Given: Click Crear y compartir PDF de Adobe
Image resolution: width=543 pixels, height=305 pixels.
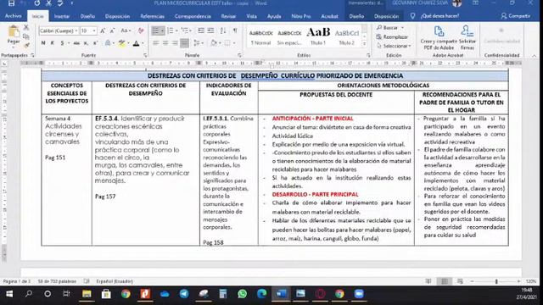Looking at the screenshot, I should coord(439,37).
